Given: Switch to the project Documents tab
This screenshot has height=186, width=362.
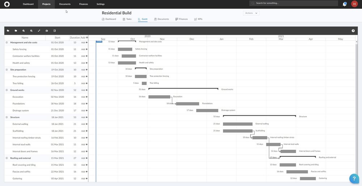Looking at the screenshot, I should (161, 19).
